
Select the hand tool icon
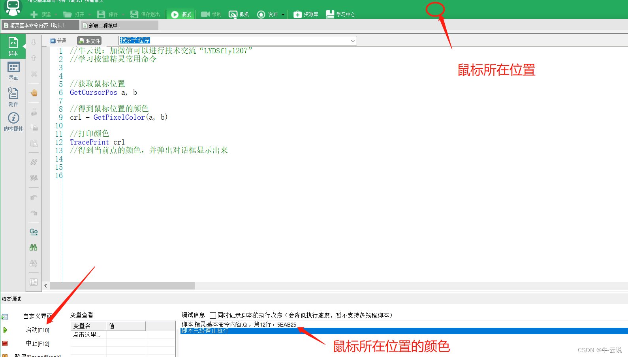point(34,93)
